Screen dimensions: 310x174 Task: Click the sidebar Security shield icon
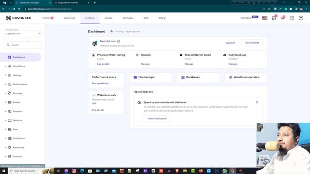[10, 93]
